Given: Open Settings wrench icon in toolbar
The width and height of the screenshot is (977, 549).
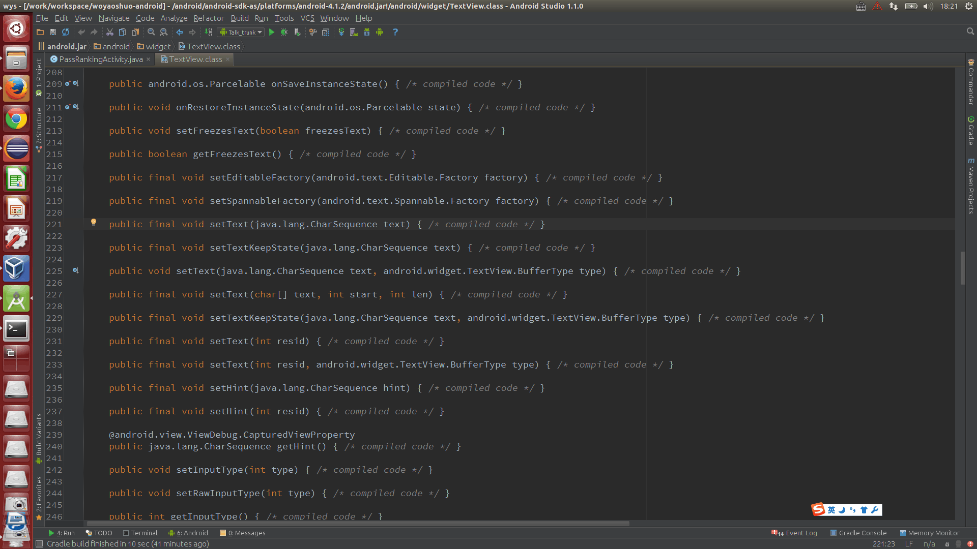Looking at the screenshot, I should point(313,32).
